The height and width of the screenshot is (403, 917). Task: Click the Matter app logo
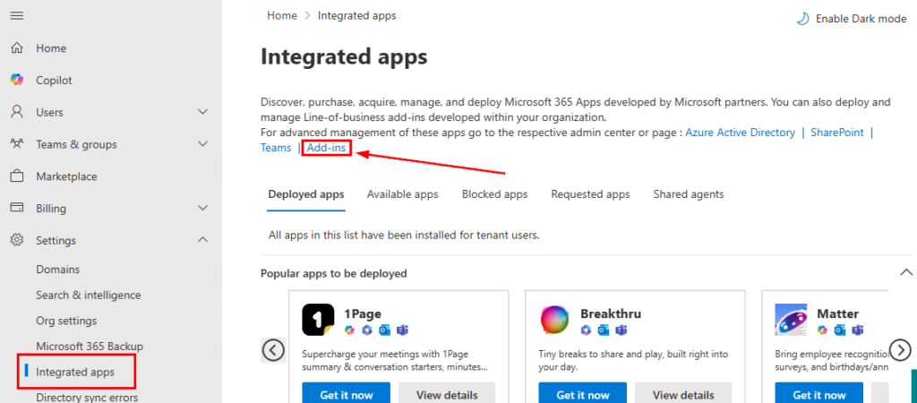tap(791, 320)
